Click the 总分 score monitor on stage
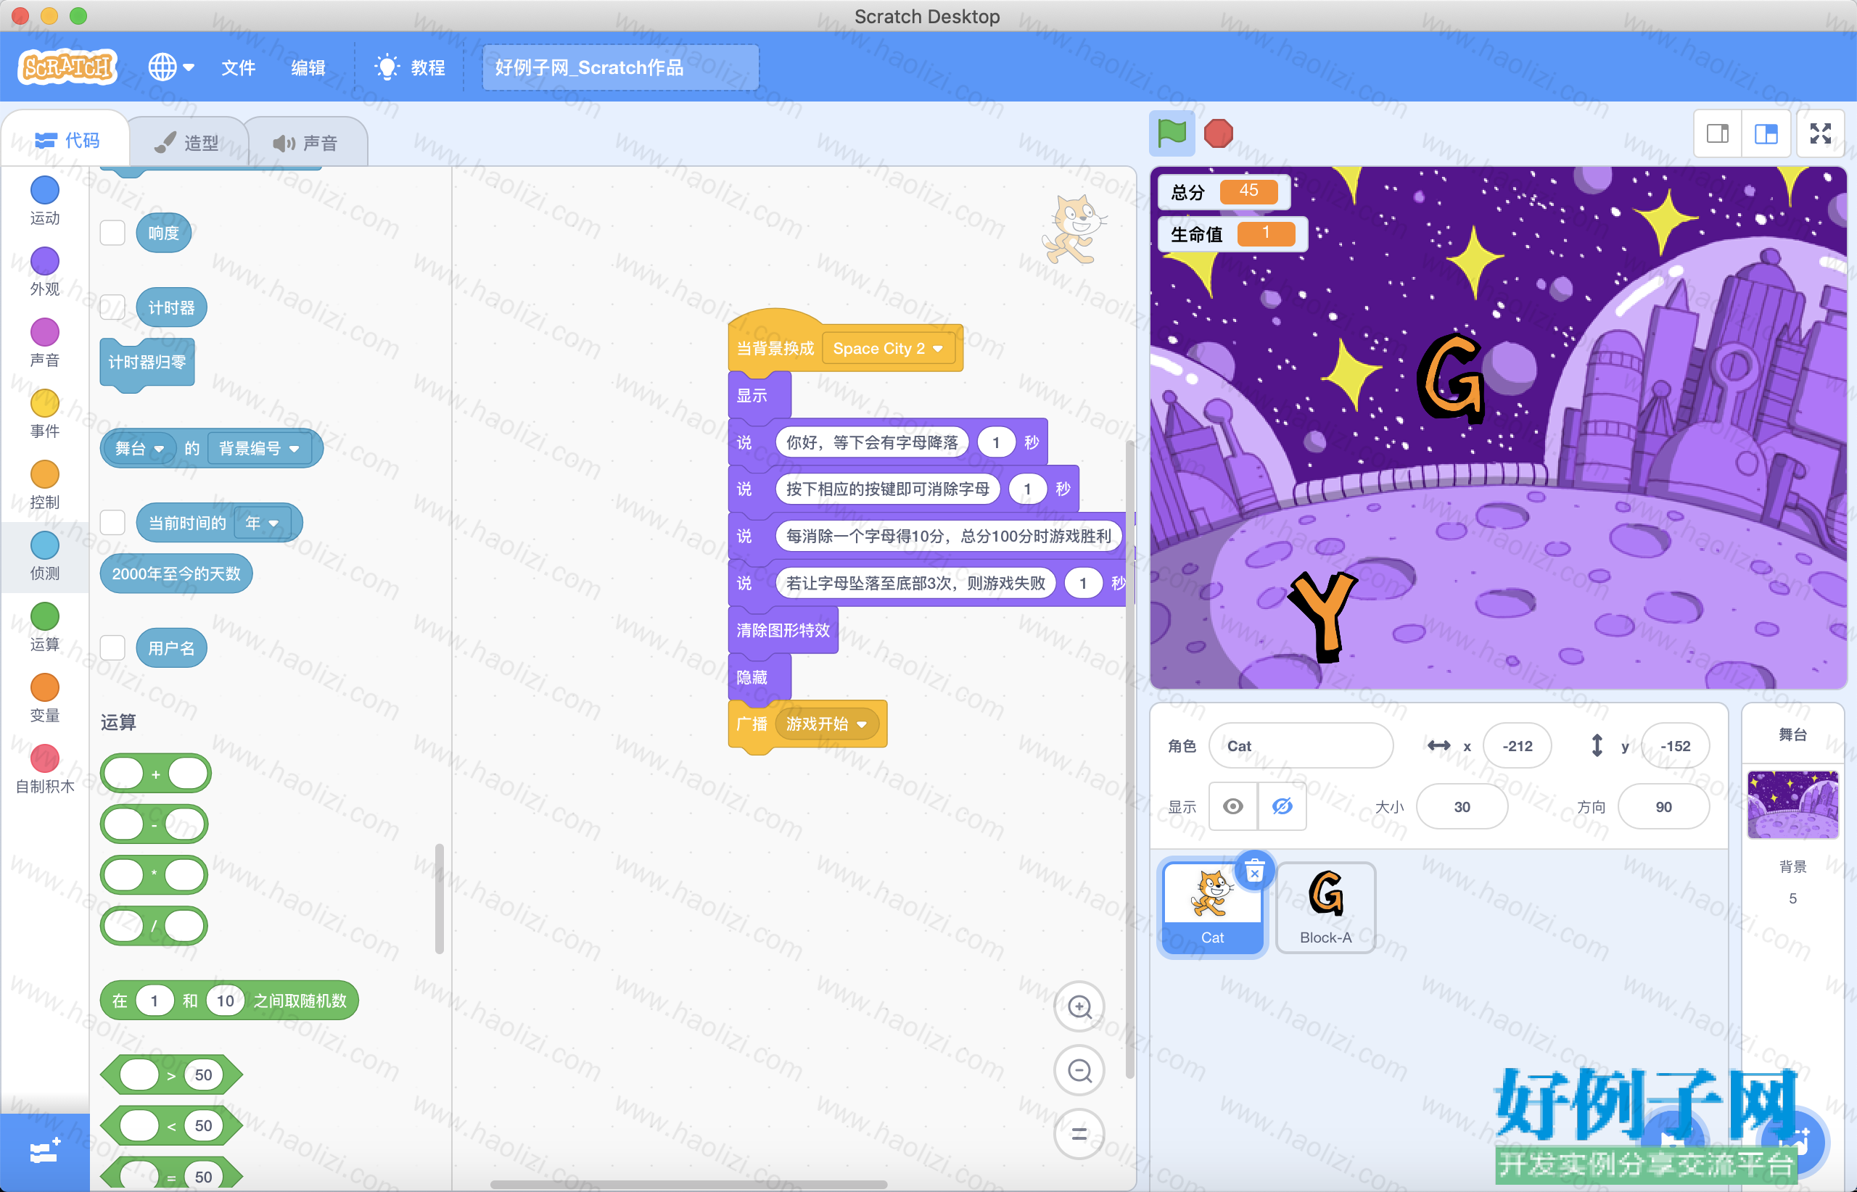1857x1192 pixels. (x=1224, y=191)
